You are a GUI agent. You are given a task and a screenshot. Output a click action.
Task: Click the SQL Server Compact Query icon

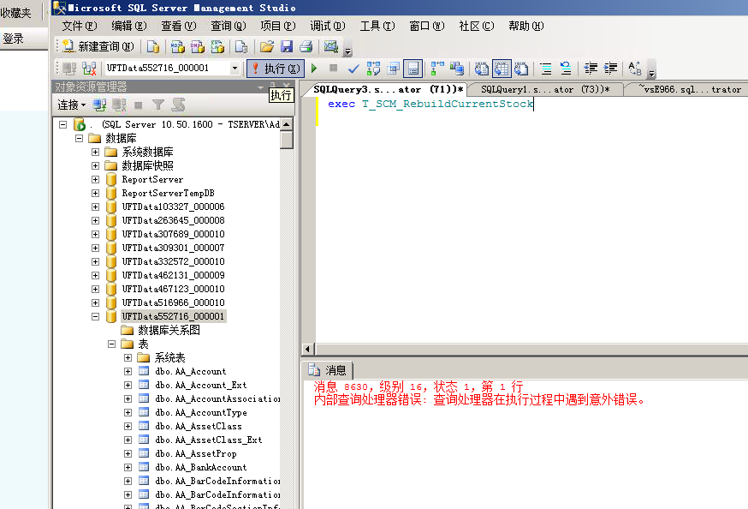coord(241,46)
